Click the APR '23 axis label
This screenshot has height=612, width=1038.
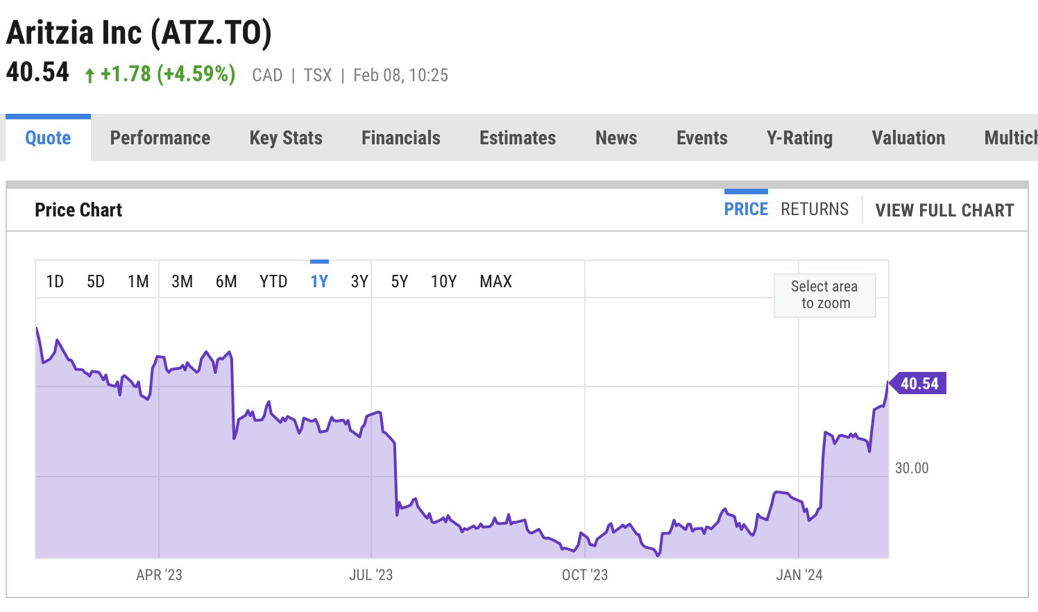159,575
